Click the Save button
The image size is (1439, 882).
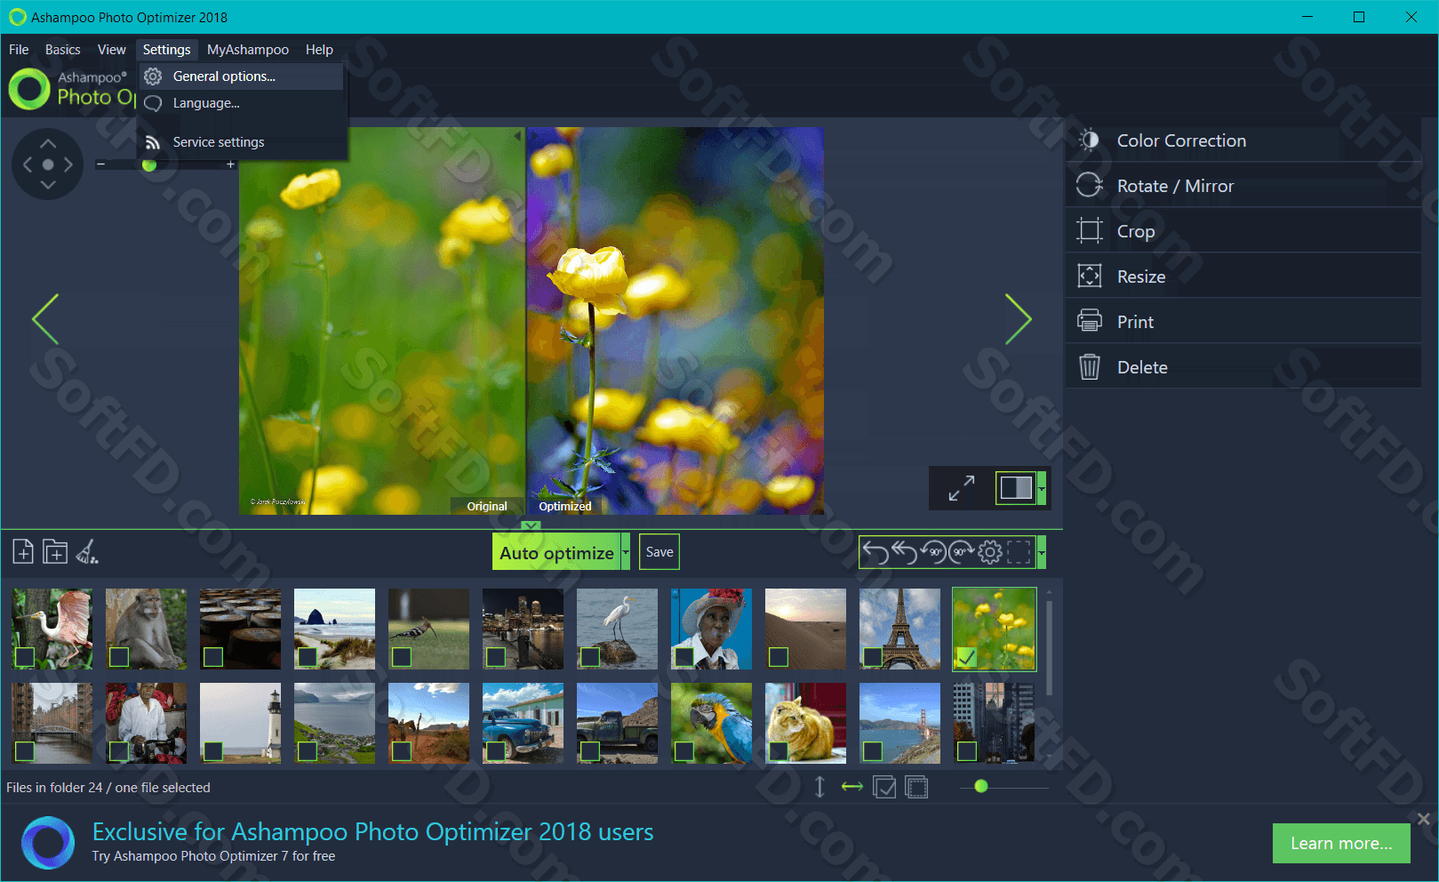pyautogui.click(x=660, y=552)
